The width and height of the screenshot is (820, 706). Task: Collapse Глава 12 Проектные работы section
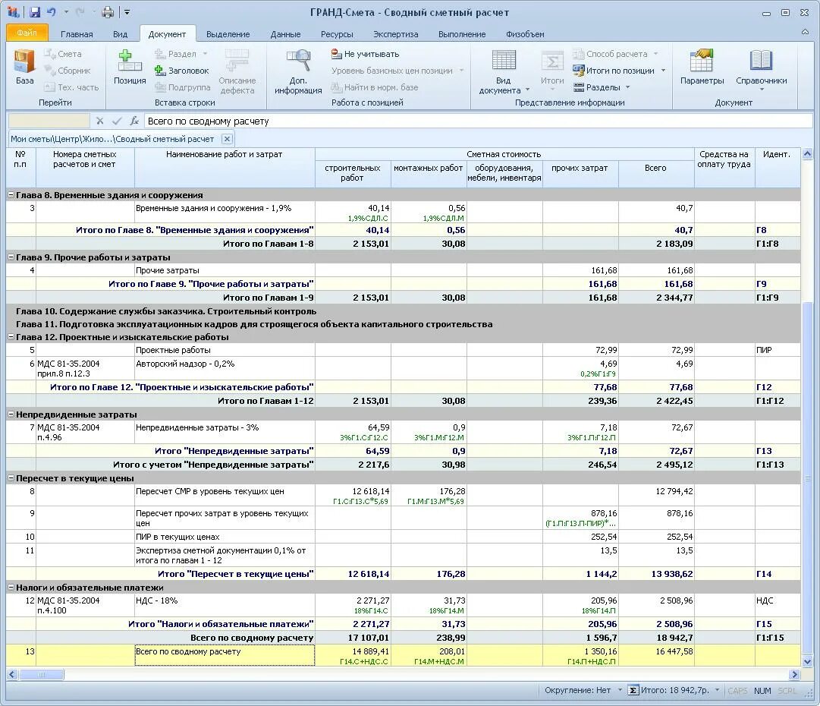coord(11,337)
